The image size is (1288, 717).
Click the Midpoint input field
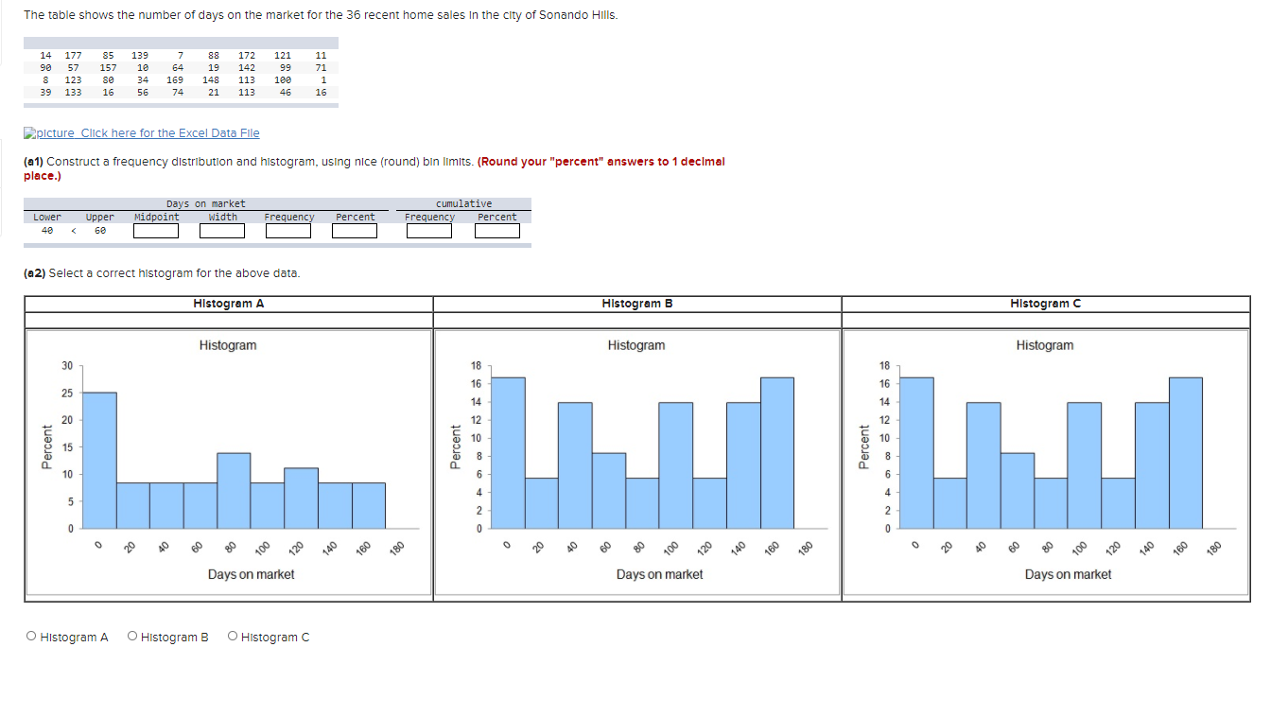pyautogui.click(x=155, y=230)
